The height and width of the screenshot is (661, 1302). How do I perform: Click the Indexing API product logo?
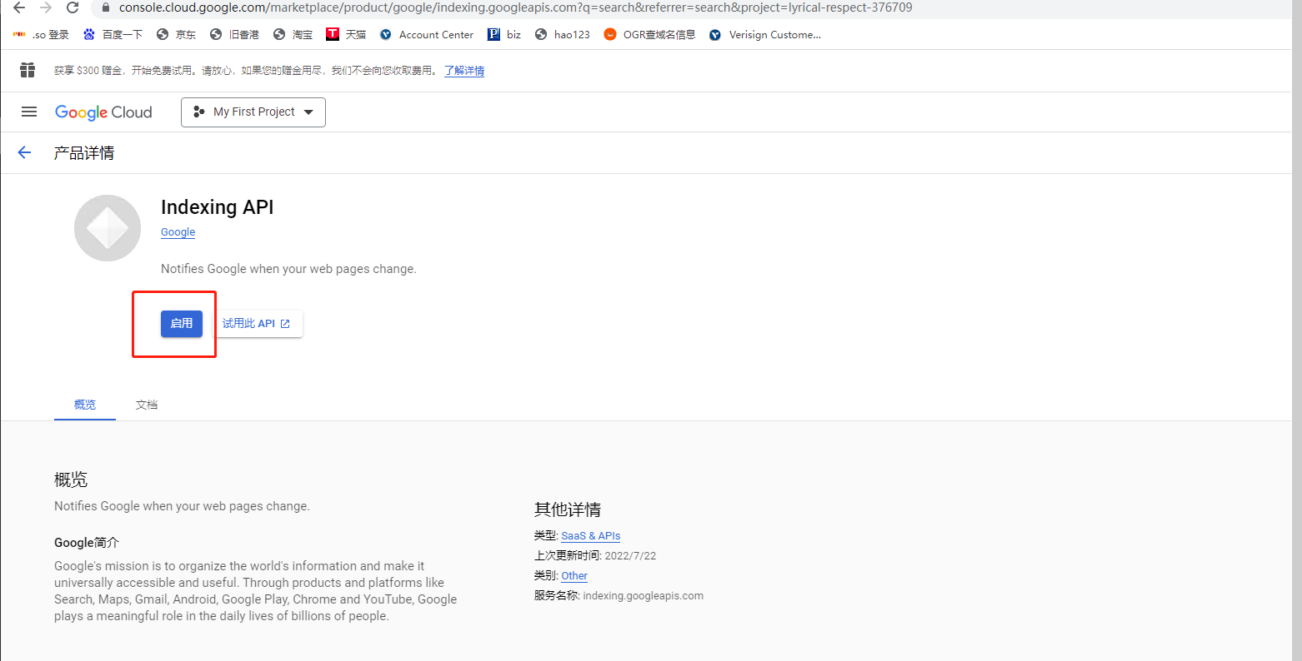tap(108, 228)
